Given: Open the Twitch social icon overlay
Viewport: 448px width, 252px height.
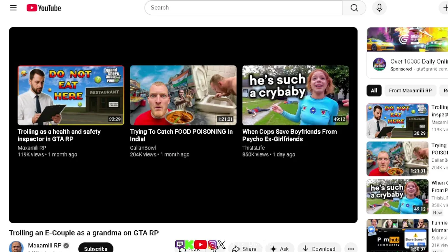Looking at the screenshot, I should click(180, 245).
